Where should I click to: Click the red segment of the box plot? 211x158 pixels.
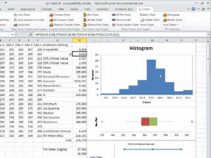(145, 122)
